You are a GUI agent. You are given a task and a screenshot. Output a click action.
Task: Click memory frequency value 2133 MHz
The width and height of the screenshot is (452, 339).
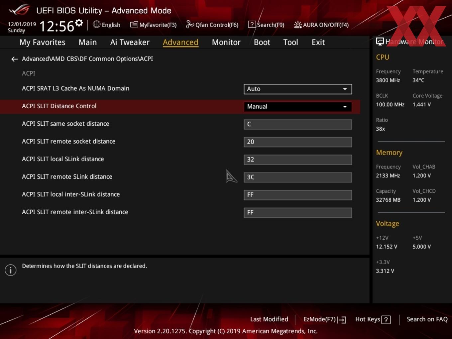coord(388,175)
